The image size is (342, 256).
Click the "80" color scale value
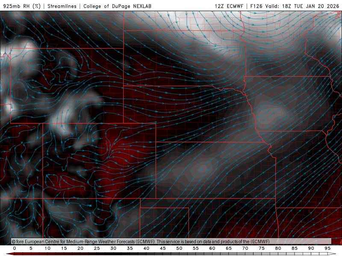[x=278, y=248]
